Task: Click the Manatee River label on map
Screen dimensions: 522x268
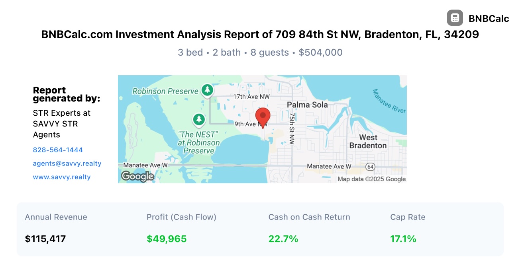Action: tap(389, 101)
